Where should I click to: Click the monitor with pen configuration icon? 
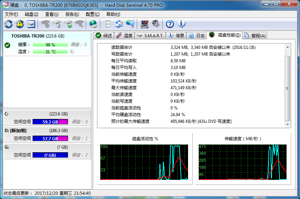pyautogui.click(x=144, y=24)
